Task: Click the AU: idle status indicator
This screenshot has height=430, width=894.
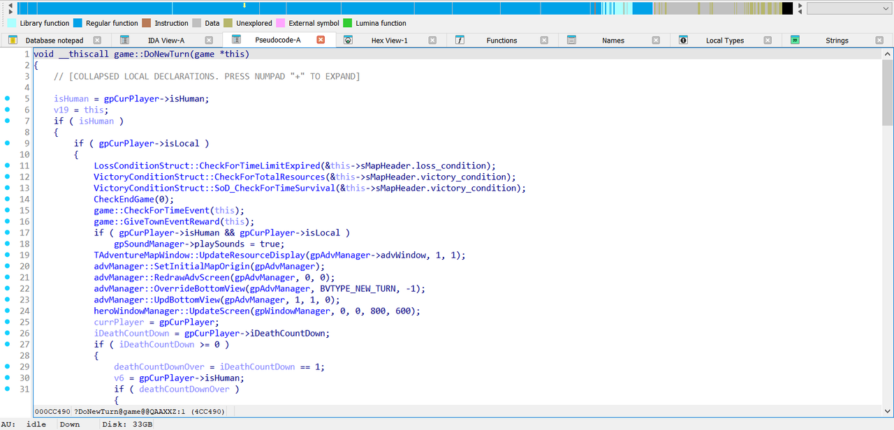Action: coord(24,424)
